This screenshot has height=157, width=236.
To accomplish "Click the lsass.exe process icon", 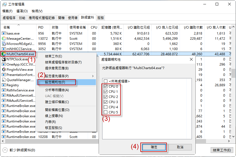I will (4, 33).
